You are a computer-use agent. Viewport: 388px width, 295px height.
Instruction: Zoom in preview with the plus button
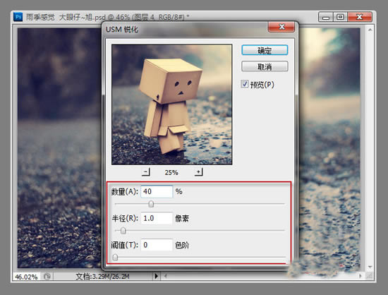tap(198, 172)
